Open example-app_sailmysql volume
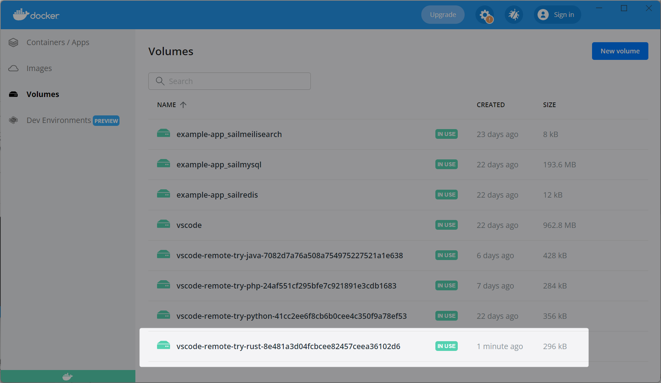Image resolution: width=661 pixels, height=383 pixels. [x=219, y=165]
